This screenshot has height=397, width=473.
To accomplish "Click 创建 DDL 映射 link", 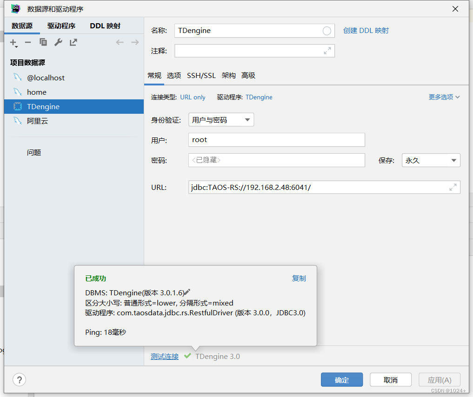I will point(366,31).
